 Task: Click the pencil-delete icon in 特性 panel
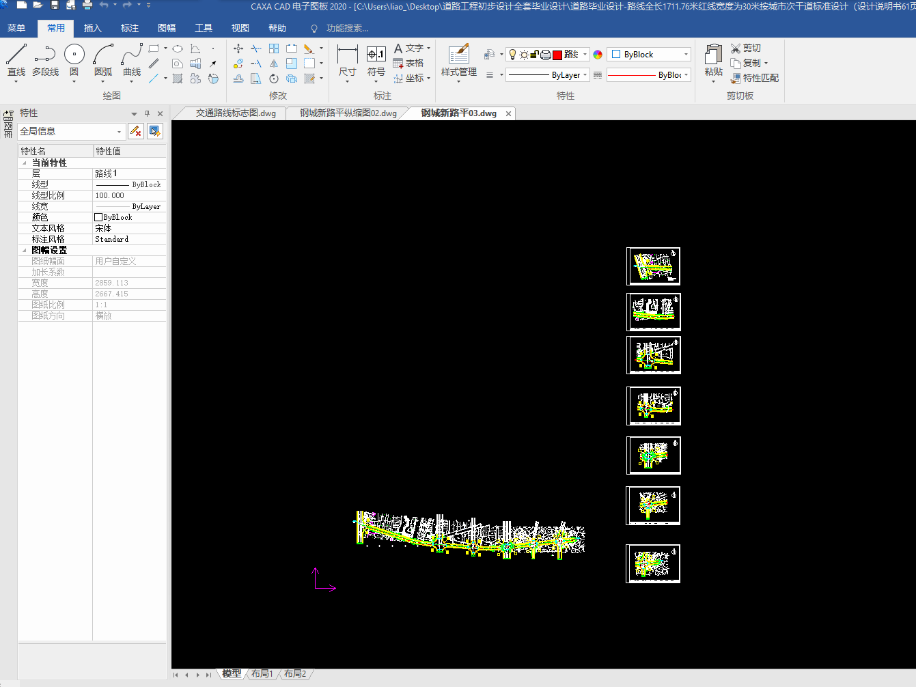pos(135,131)
